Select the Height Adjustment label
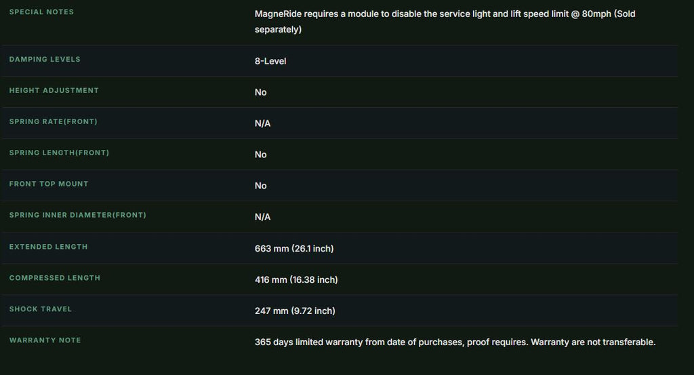The image size is (694, 375). pos(54,90)
